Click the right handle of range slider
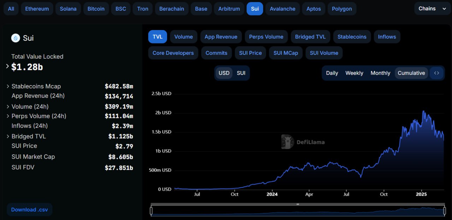This screenshot has width=452, height=220. [444, 211]
